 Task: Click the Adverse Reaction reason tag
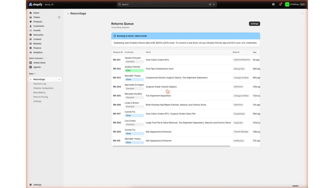(242, 60)
